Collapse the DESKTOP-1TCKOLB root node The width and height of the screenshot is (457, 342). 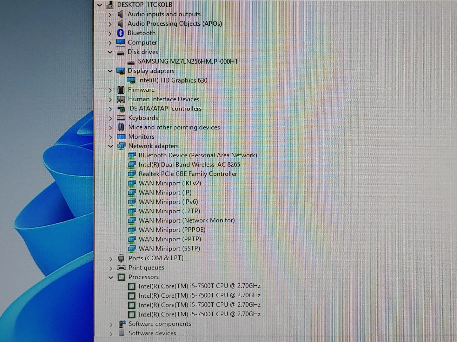(x=100, y=5)
